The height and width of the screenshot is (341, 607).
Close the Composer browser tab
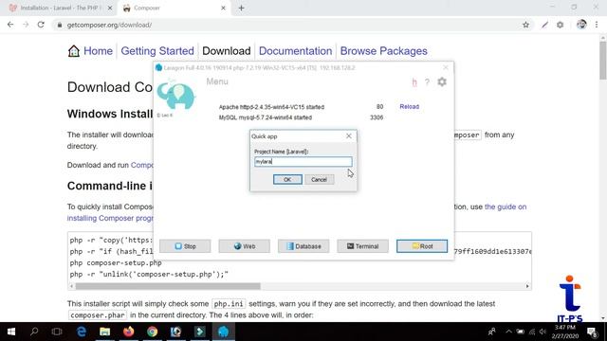223,8
